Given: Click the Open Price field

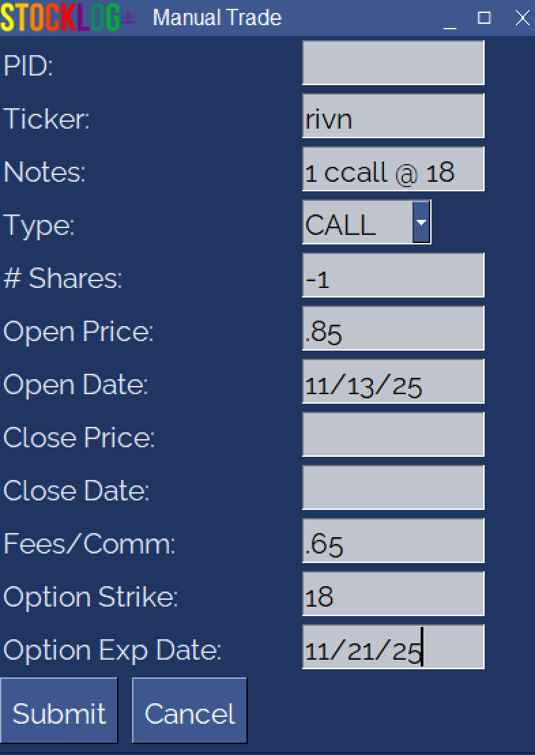Looking at the screenshot, I should coord(393,328).
